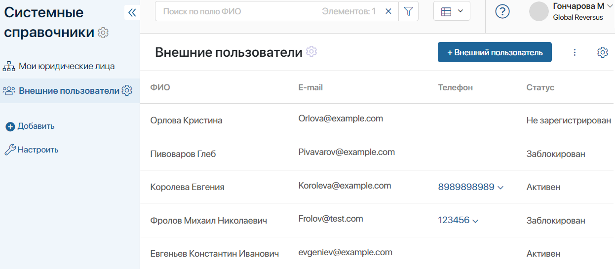Click Заблокирован status in Фролов Михаил row

[556, 221]
